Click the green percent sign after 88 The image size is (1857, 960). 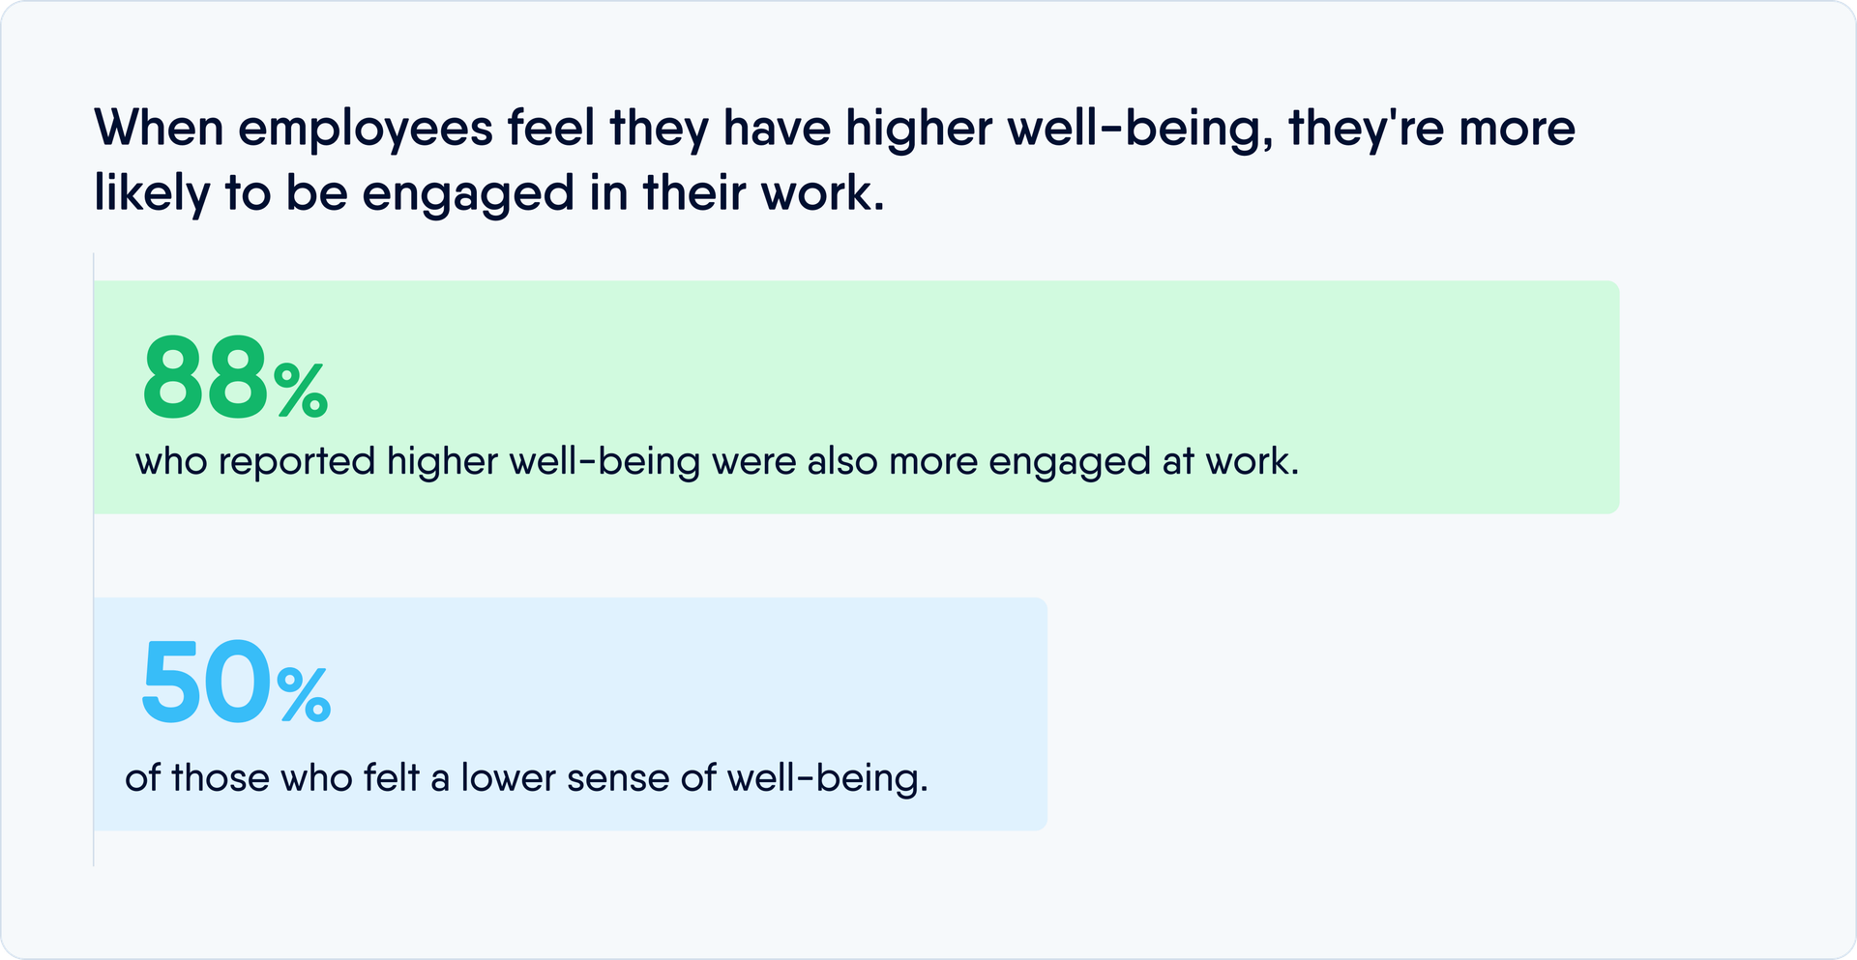pos(301,391)
